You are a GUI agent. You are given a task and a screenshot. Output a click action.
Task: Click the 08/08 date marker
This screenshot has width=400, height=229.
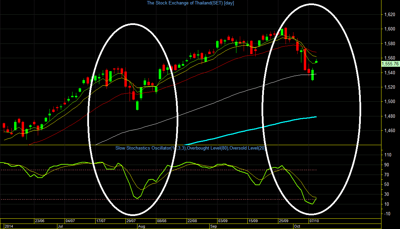[x=162, y=221]
